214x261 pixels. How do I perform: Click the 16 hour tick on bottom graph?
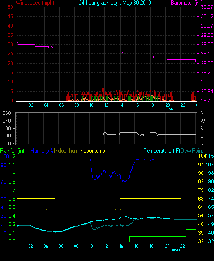[136, 246]
